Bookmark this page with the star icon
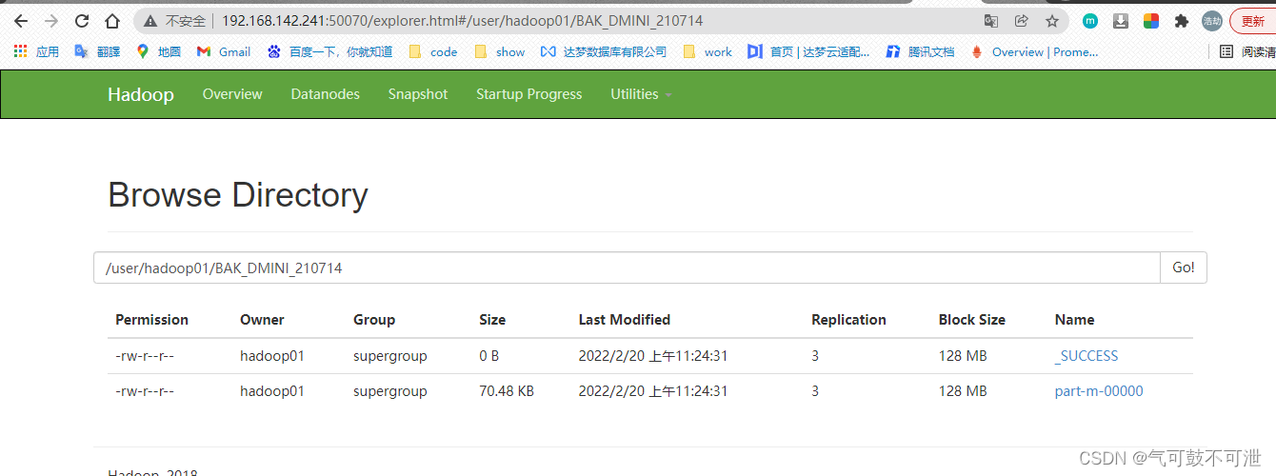The image size is (1276, 476). (x=1052, y=21)
